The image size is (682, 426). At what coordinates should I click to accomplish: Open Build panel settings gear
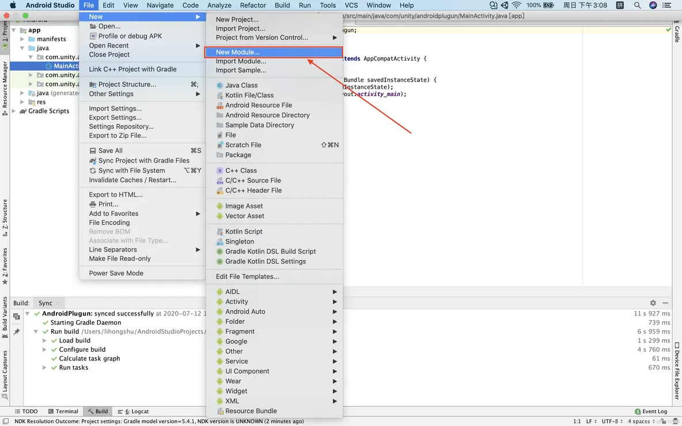pyautogui.click(x=653, y=303)
